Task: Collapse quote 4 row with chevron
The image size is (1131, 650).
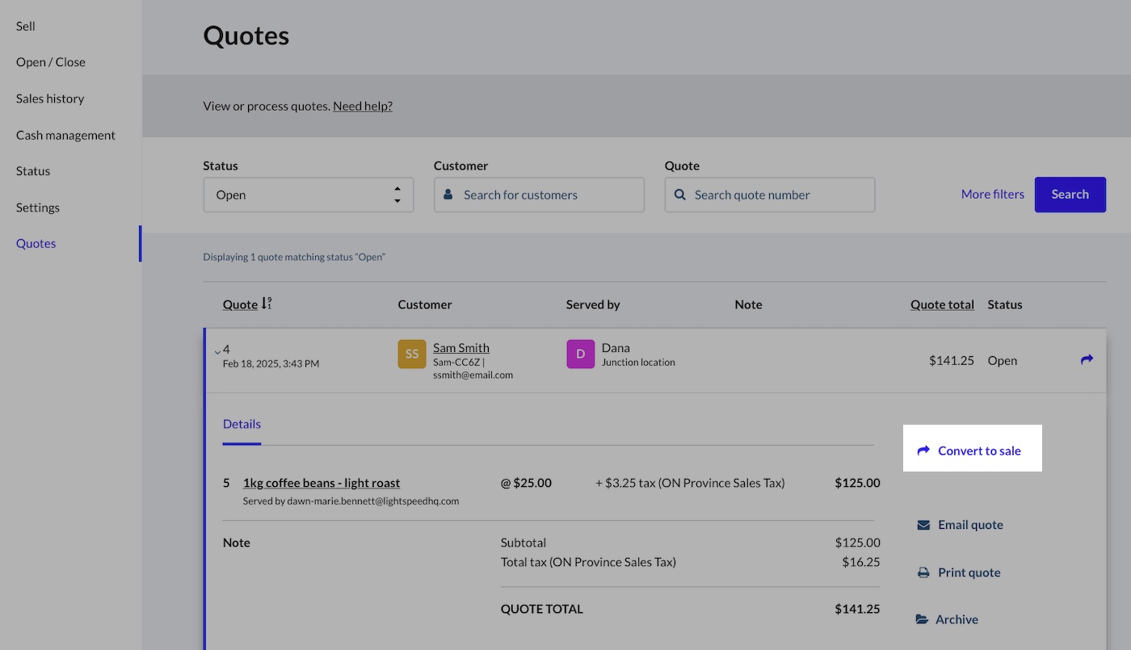Action: coord(217,351)
